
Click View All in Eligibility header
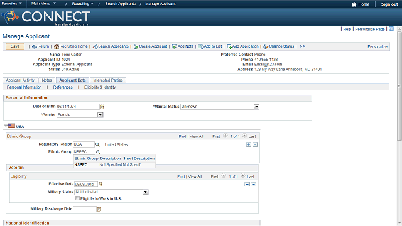(195, 176)
